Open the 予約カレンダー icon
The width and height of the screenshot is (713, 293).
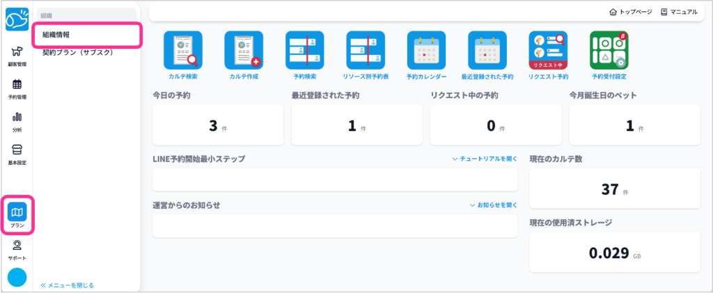click(426, 51)
